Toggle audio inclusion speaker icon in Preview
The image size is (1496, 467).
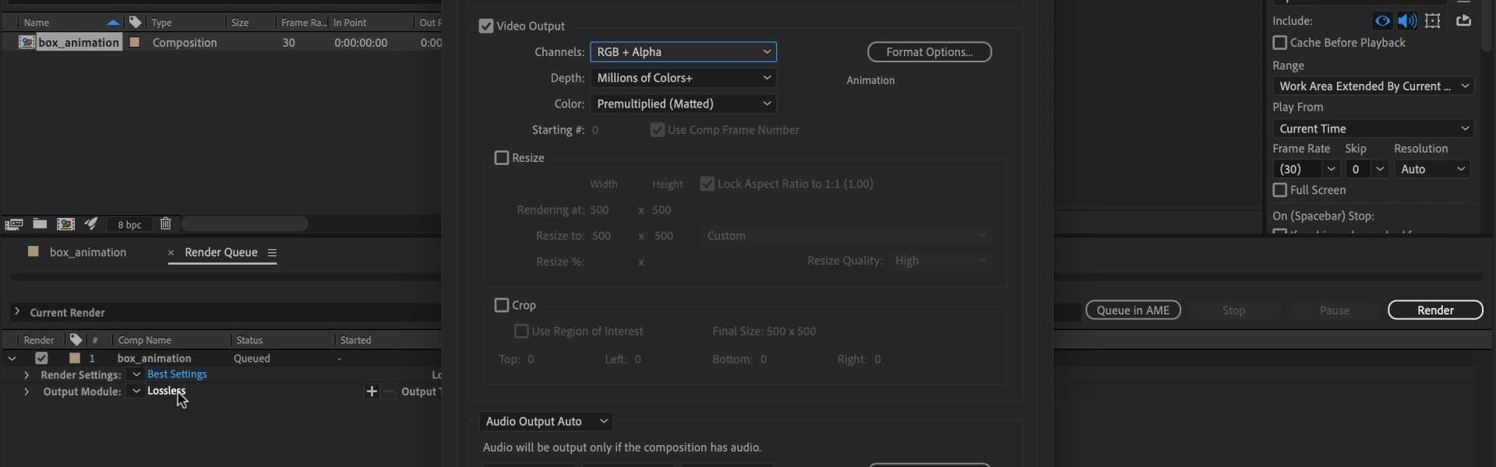pyautogui.click(x=1407, y=21)
